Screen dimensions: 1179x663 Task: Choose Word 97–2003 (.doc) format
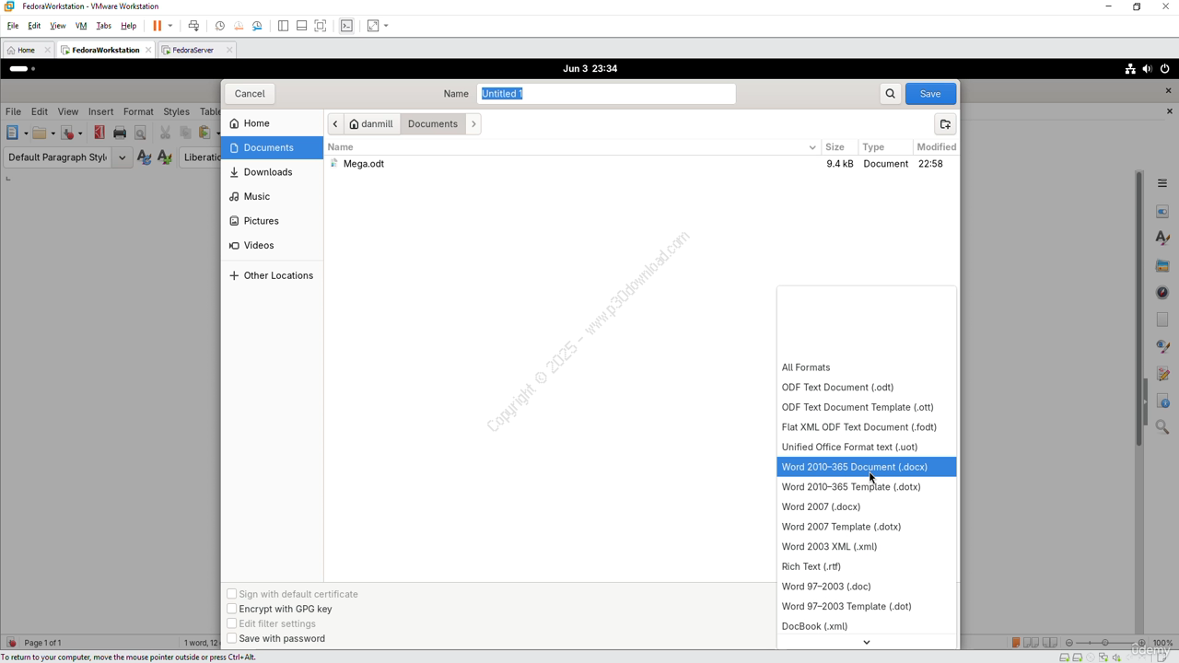click(866, 587)
